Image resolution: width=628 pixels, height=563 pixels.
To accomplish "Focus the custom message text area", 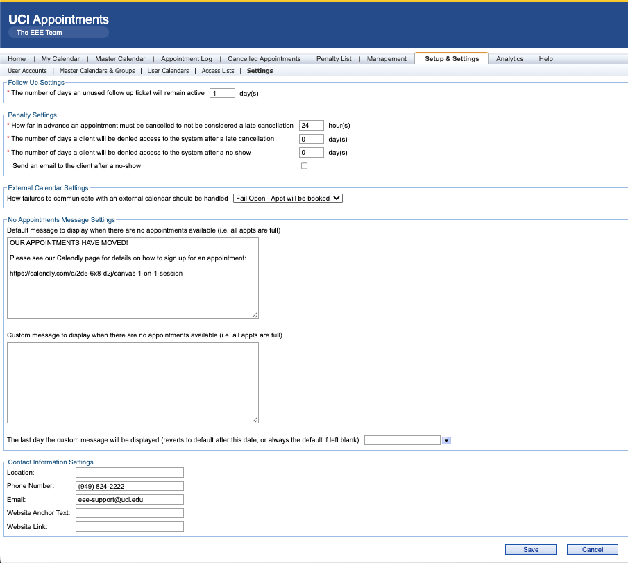I will point(133,383).
